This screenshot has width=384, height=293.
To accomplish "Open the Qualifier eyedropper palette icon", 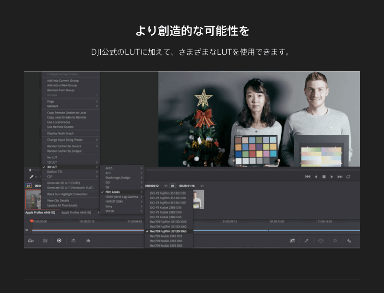I will coord(306,241).
